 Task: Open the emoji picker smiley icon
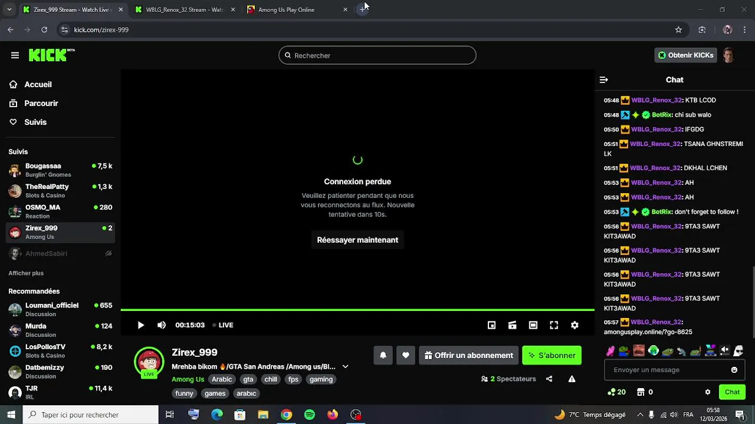coord(734,370)
